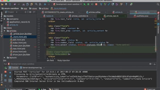
Task: Rerun the server with the green rerun icon
Action: click(5, 68)
